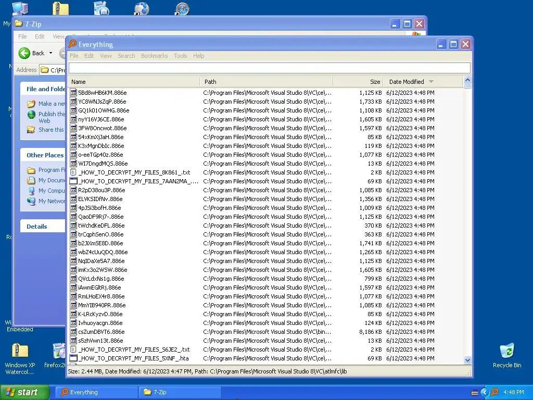
Task: Switch to Everything taskbar button
Action: pos(96,392)
